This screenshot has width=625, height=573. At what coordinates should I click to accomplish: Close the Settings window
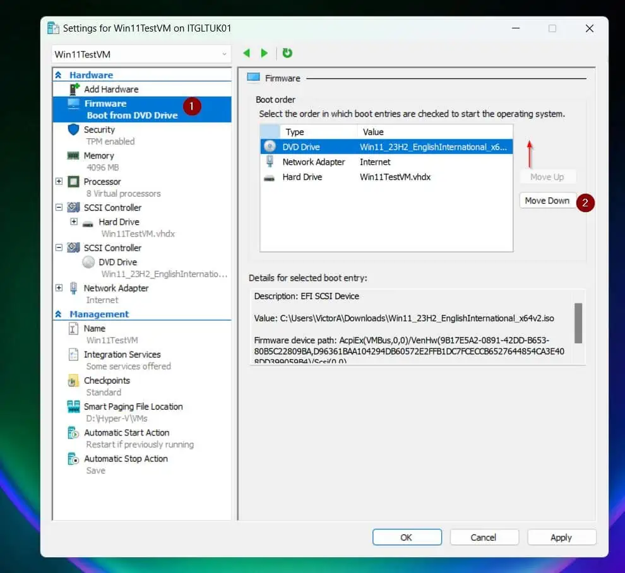tap(590, 28)
